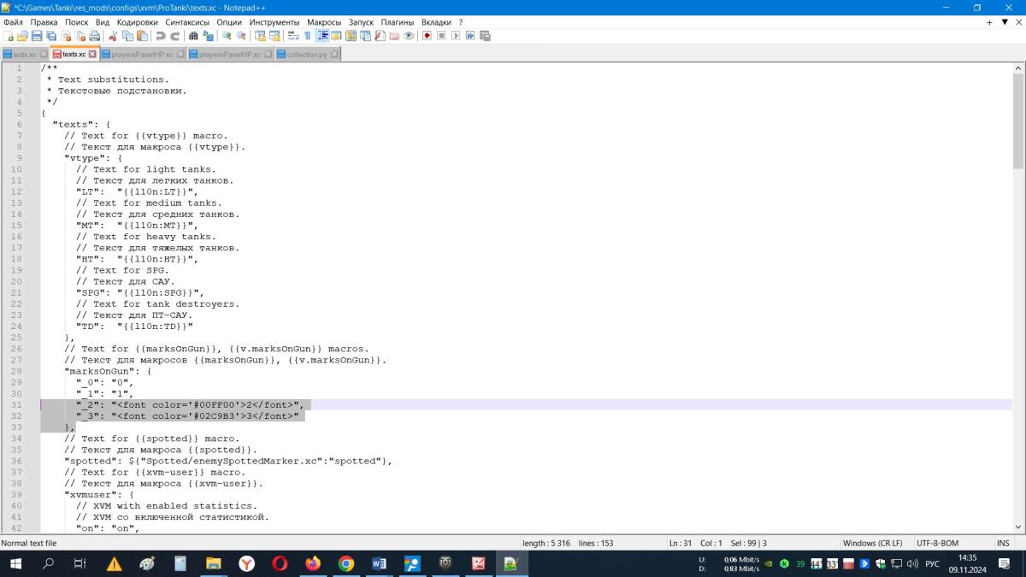This screenshot has height=577, width=1026.
Task: Open Firefox from the Windows taskbar
Action: click(312, 563)
